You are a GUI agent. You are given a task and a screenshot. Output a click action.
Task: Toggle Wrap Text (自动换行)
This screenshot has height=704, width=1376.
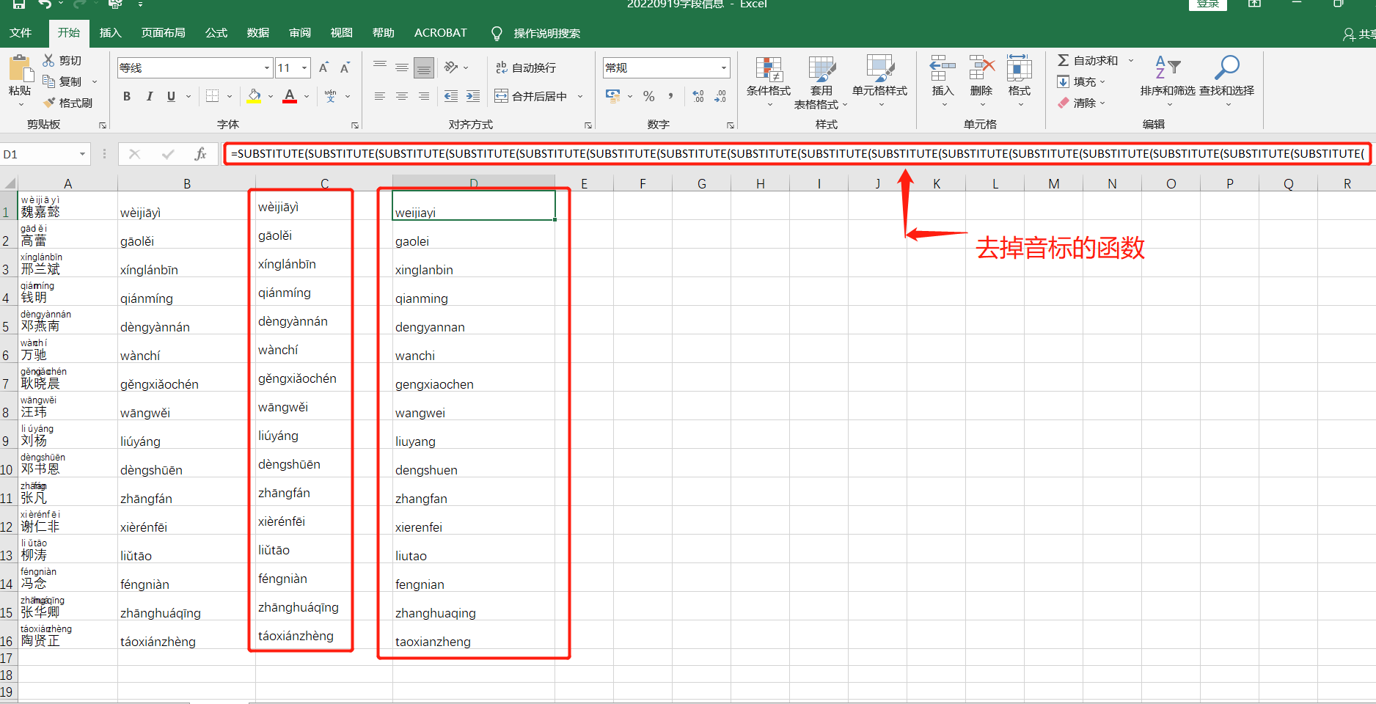526,67
